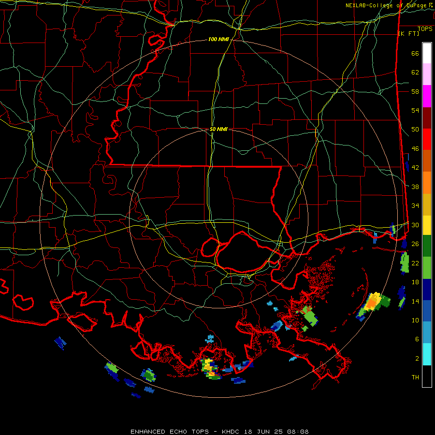Click the legend value "10"
The image size is (435, 435).
tap(415, 320)
